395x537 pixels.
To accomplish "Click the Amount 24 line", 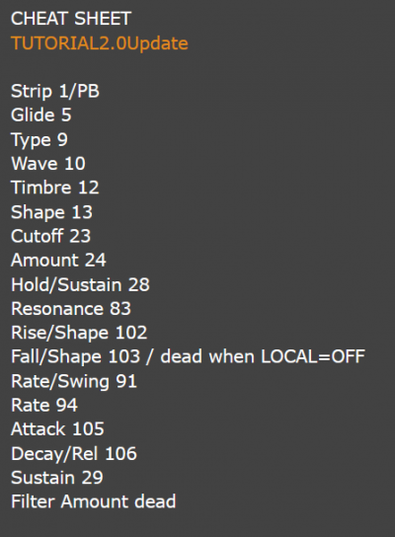I will pos(58,260).
